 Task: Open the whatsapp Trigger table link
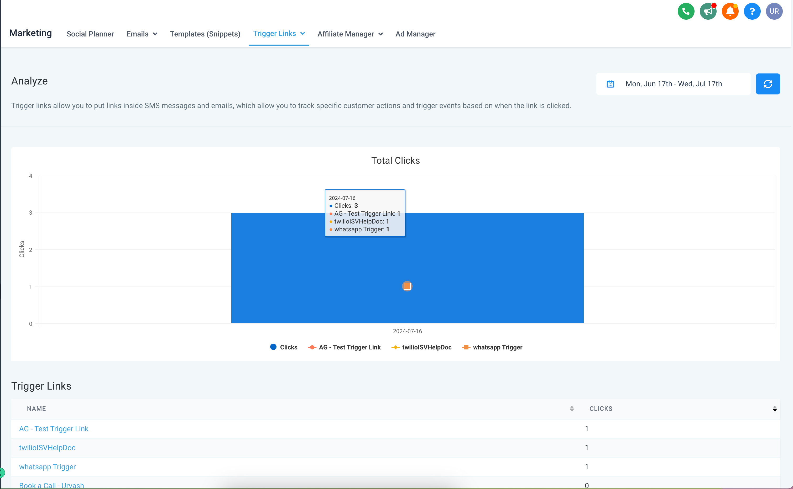coord(47,467)
